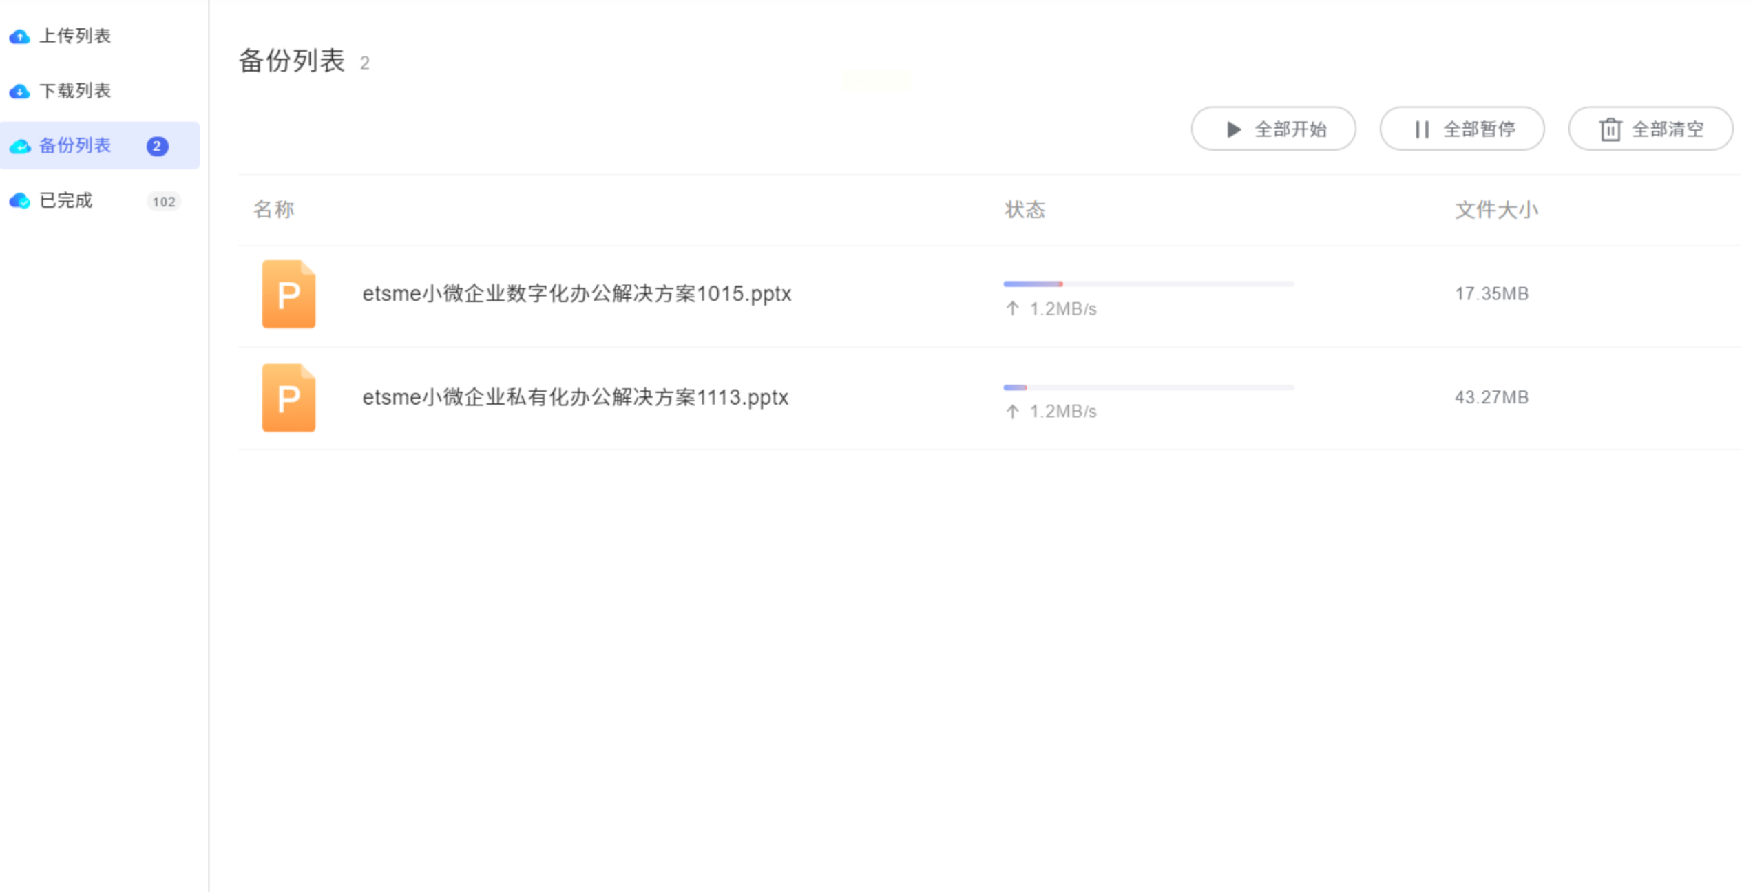Click the upload list cloud icon

[19, 36]
